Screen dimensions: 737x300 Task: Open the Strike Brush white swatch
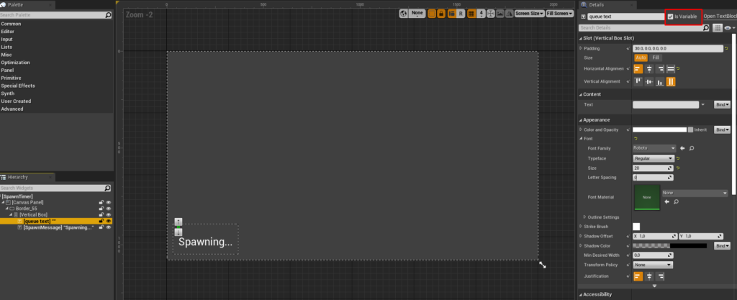(636, 227)
